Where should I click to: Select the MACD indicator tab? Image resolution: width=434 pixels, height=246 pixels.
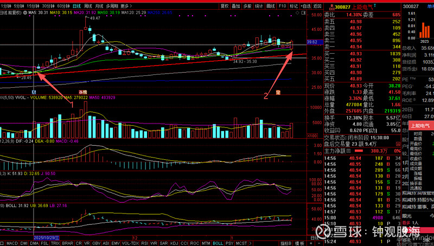coord(12,243)
